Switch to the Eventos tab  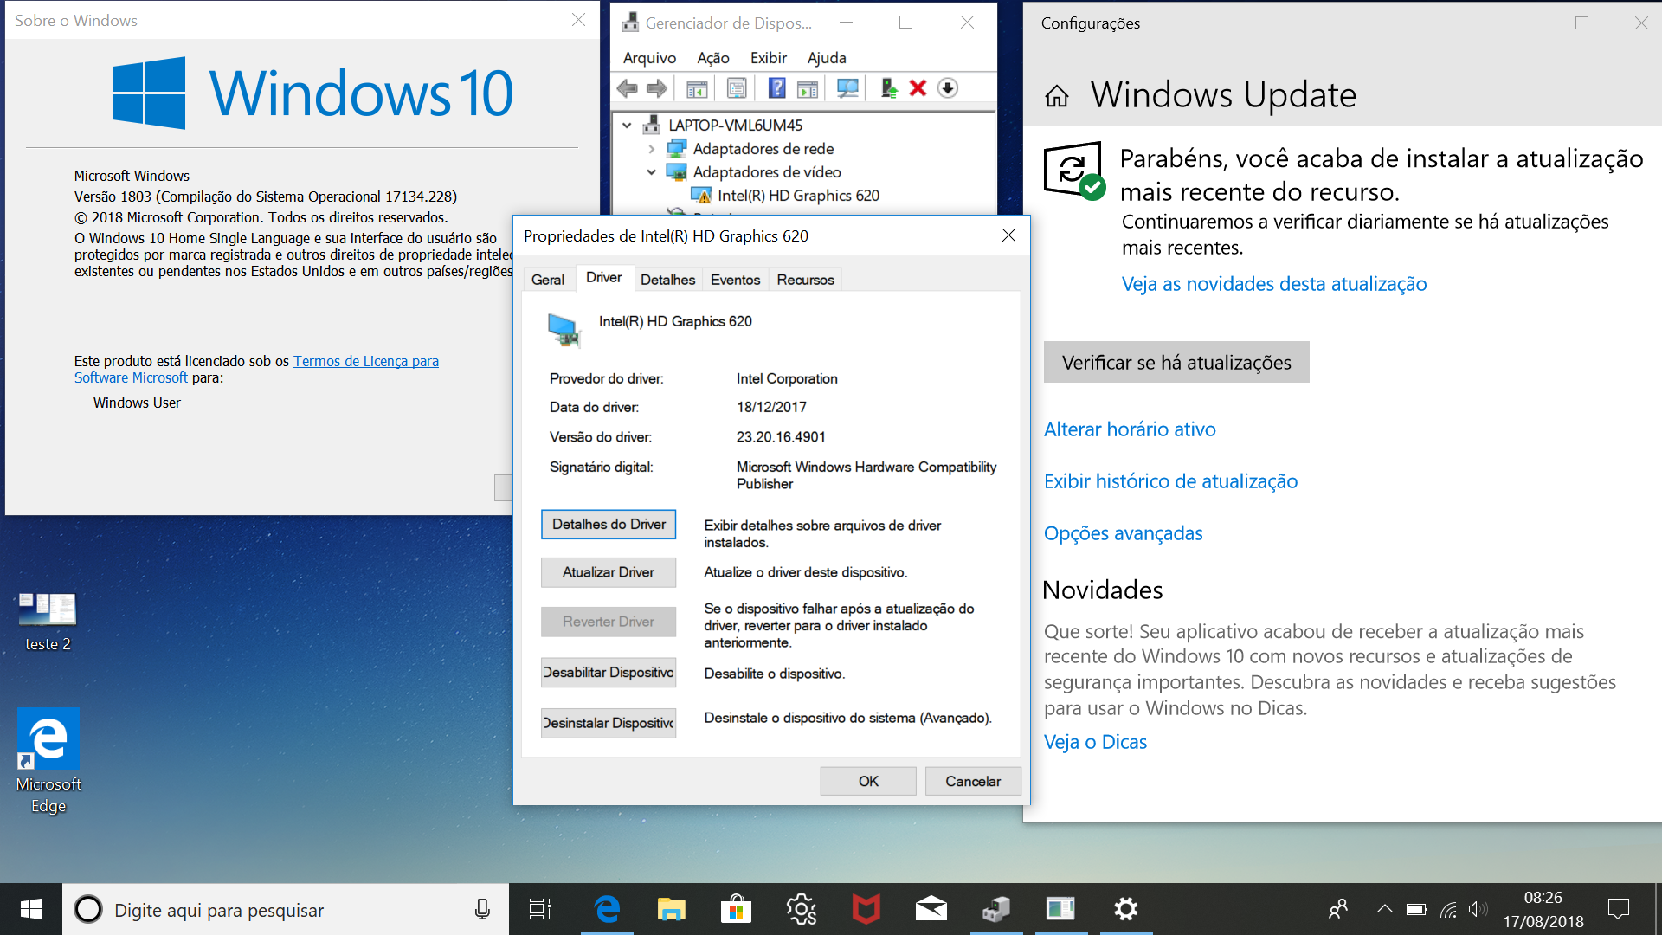[x=735, y=280]
